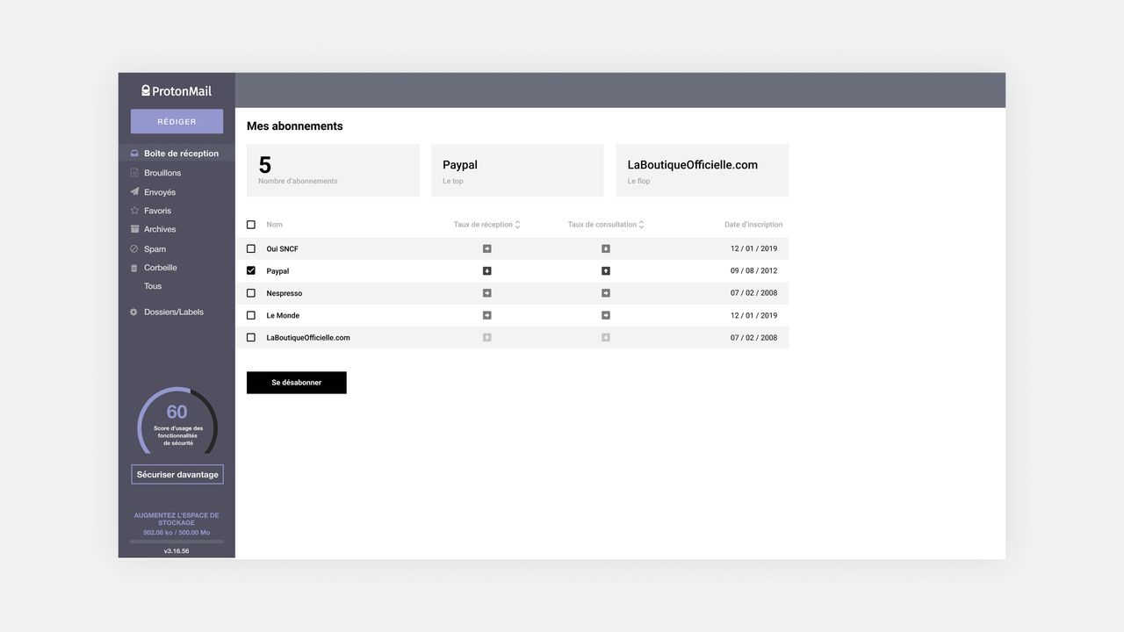The image size is (1124, 632).
Task: Click LaBoutiqueOfficielle.com reception rate icon
Action: [487, 338]
